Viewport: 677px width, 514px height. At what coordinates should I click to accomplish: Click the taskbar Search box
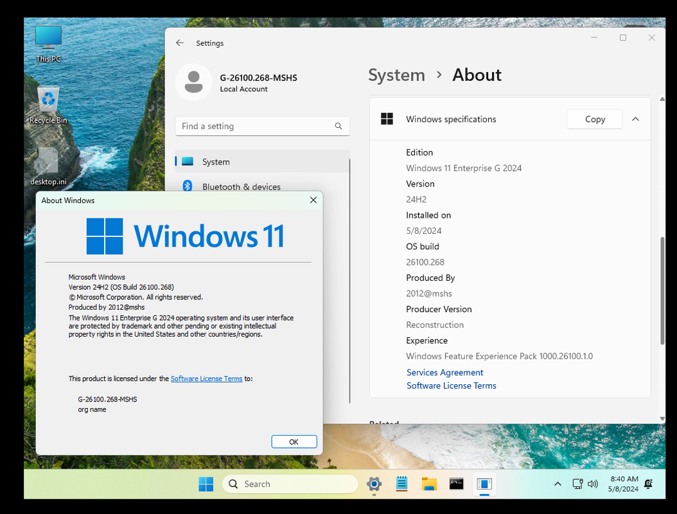pos(290,484)
